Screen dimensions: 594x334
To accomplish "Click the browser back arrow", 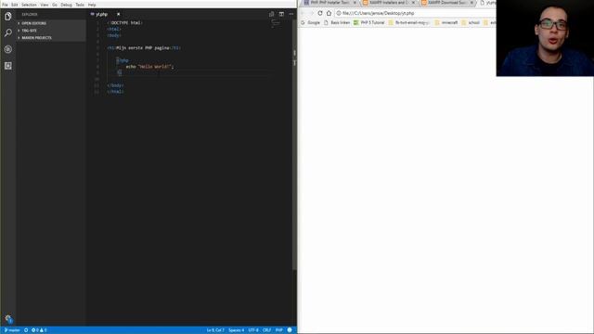I will pos(303,13).
